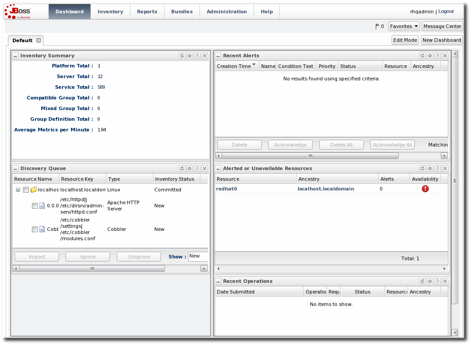Open the Favorites dropdown
This screenshot has width=471, height=345.
pos(404,27)
